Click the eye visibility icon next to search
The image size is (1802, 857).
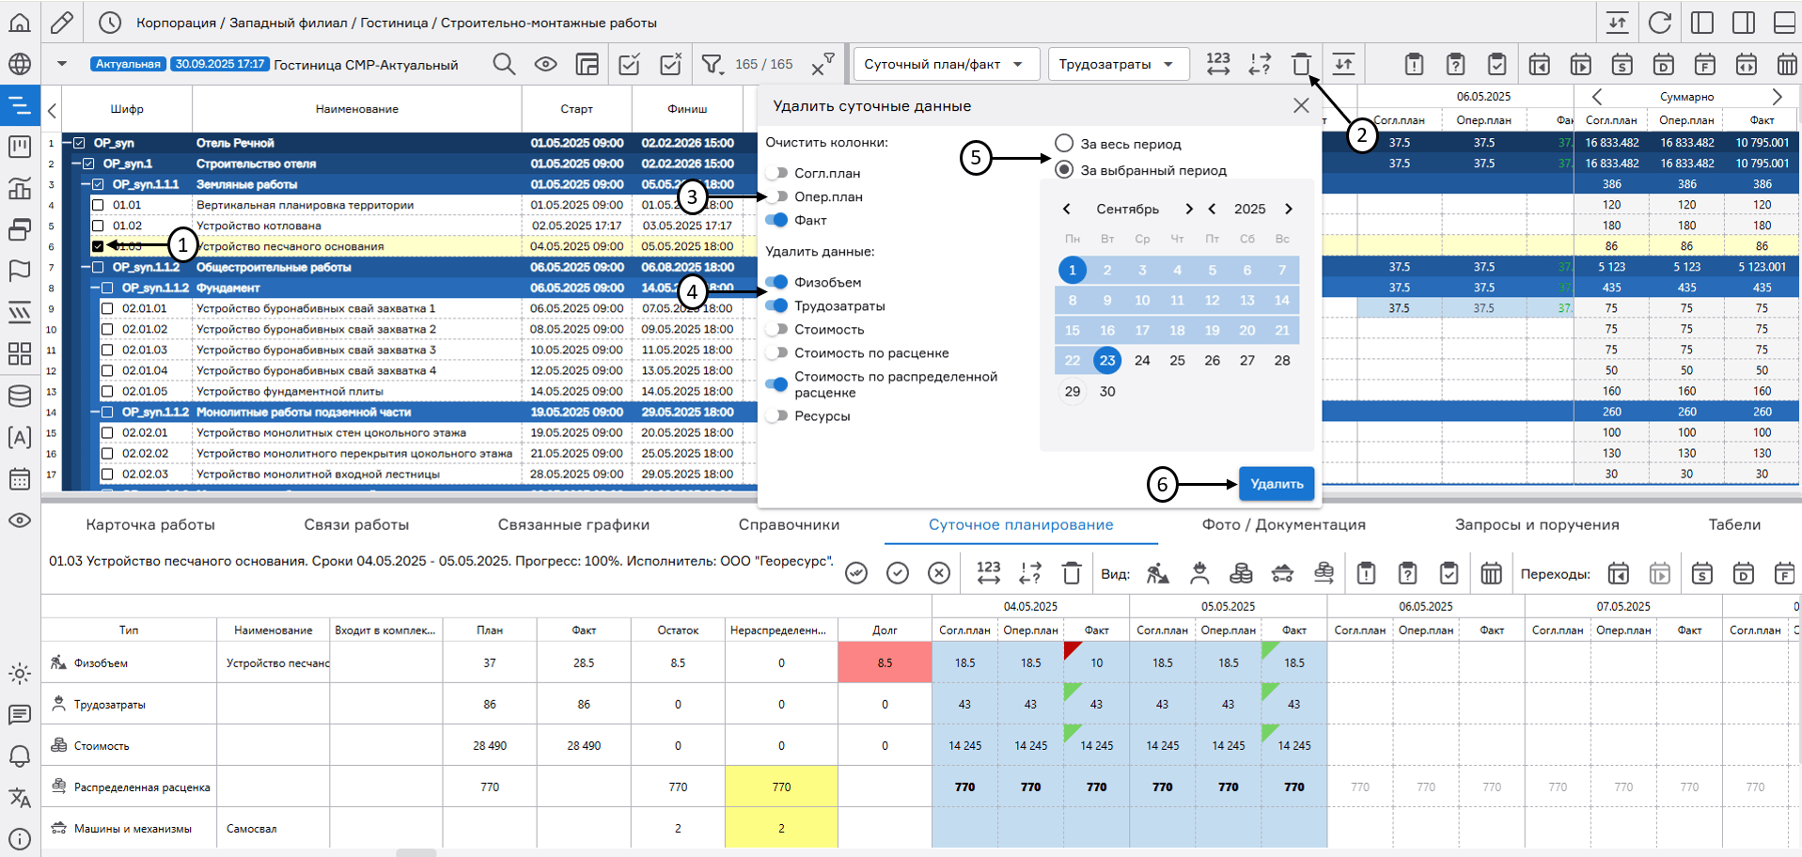click(545, 64)
